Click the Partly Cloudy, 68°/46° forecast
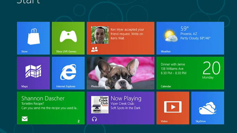 (x=195, y=38)
